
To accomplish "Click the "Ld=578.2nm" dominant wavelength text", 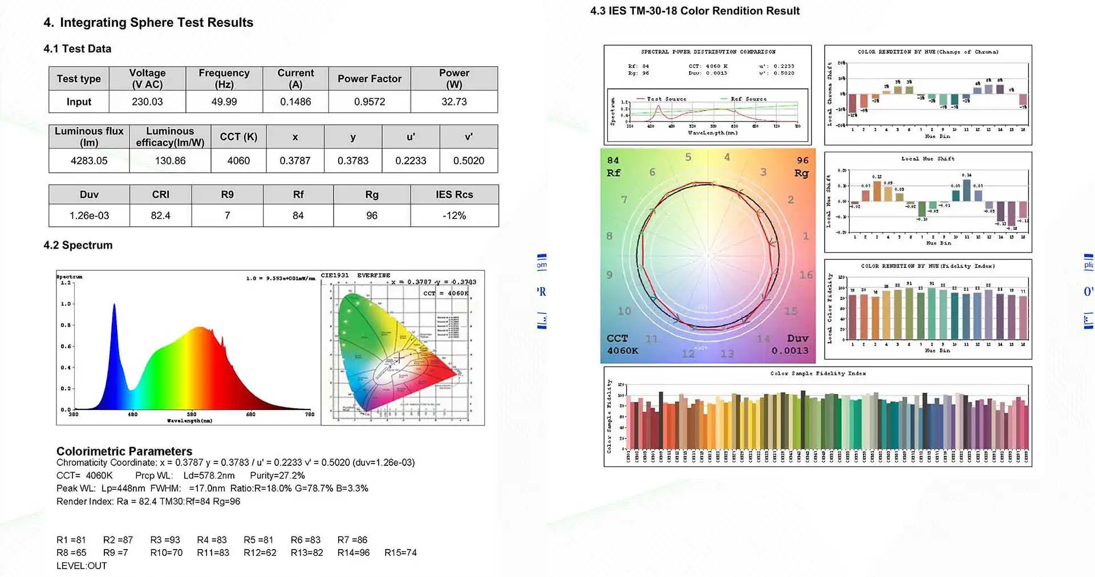I will (x=209, y=476).
